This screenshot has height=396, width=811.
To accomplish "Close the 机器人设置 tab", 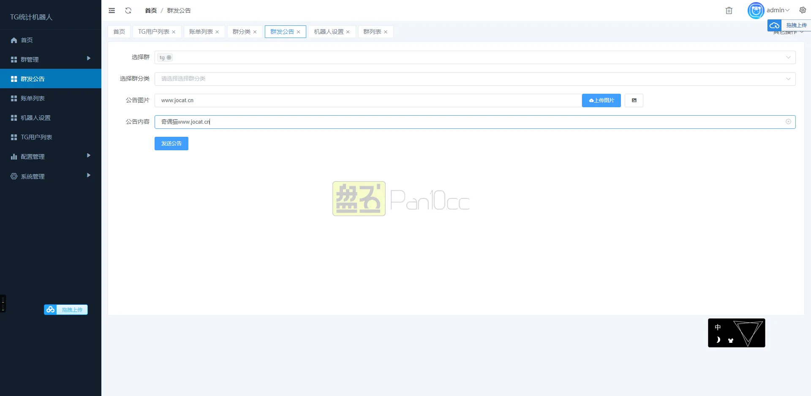I will 348,32.
